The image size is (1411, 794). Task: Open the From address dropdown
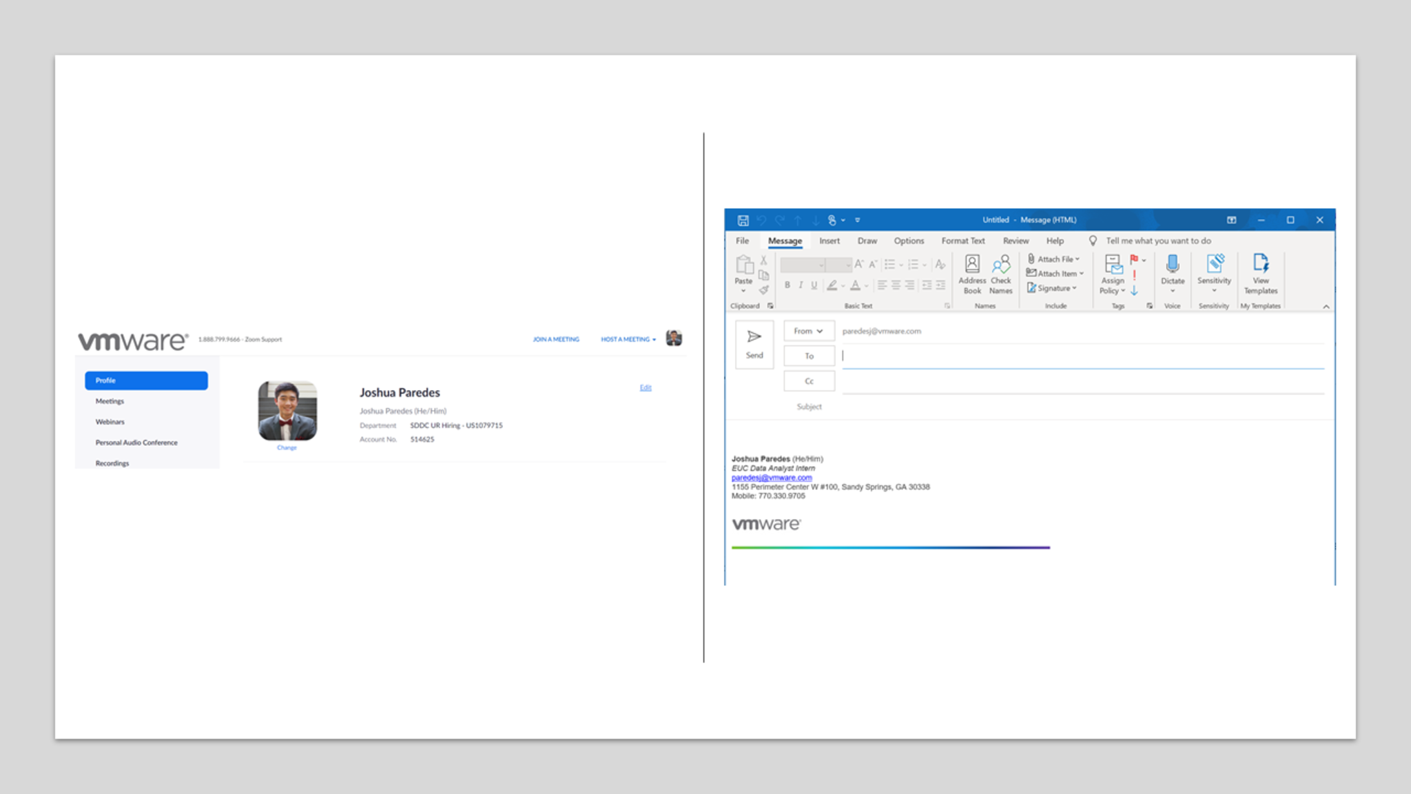click(x=808, y=331)
